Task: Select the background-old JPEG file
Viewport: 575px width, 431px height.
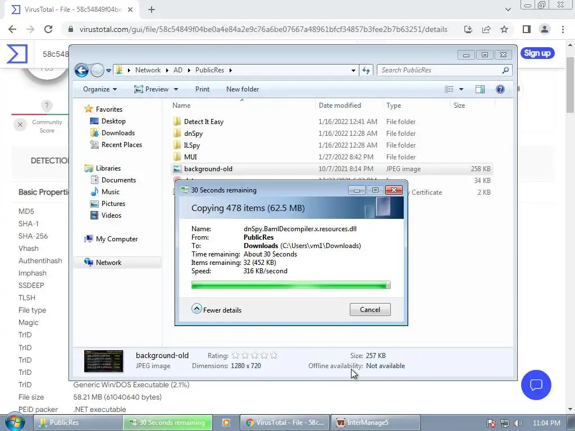Action: (x=332, y=169)
